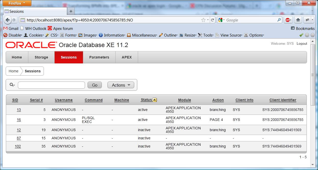Open the Bookmarks menu button

[303, 28]
